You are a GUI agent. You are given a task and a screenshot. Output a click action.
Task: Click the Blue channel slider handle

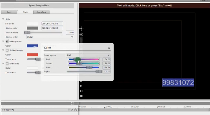(89, 68)
